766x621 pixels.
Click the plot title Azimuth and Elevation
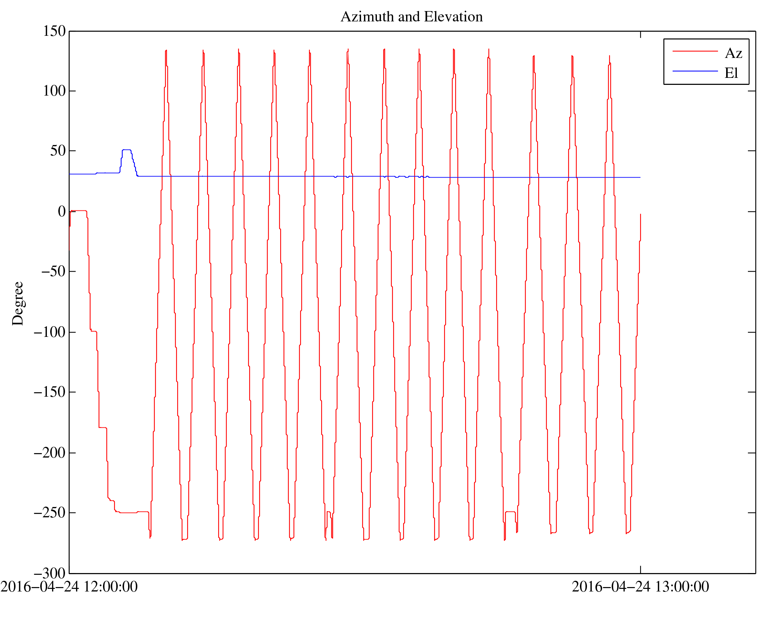point(411,17)
